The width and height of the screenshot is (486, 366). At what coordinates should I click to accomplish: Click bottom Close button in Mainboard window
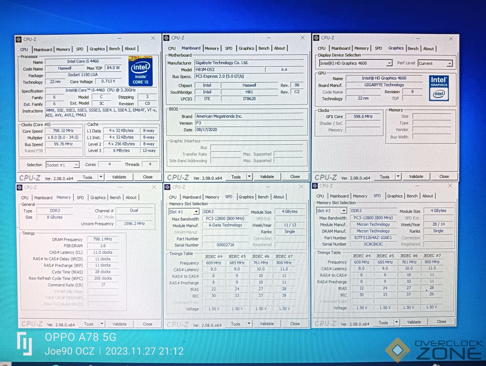click(x=295, y=177)
